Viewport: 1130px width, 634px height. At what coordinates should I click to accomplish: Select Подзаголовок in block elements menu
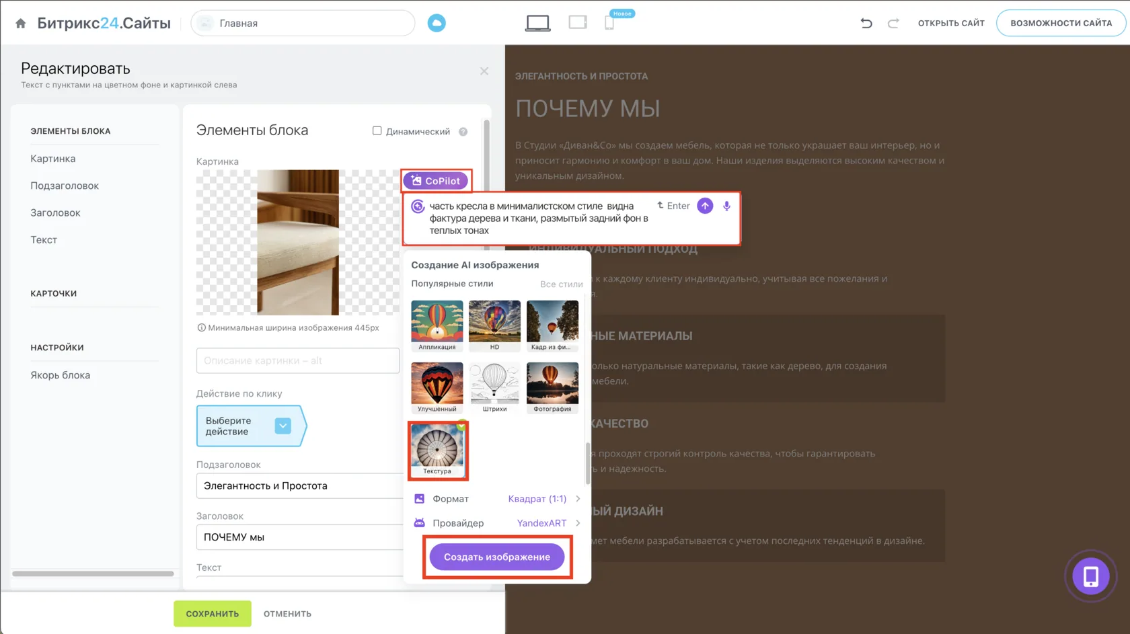coord(65,186)
